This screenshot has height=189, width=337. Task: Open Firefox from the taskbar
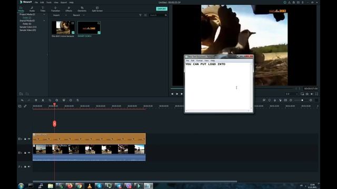click(x=70, y=186)
